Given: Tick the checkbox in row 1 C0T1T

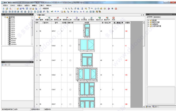Looking at the screenshot, I should coord(70,31).
